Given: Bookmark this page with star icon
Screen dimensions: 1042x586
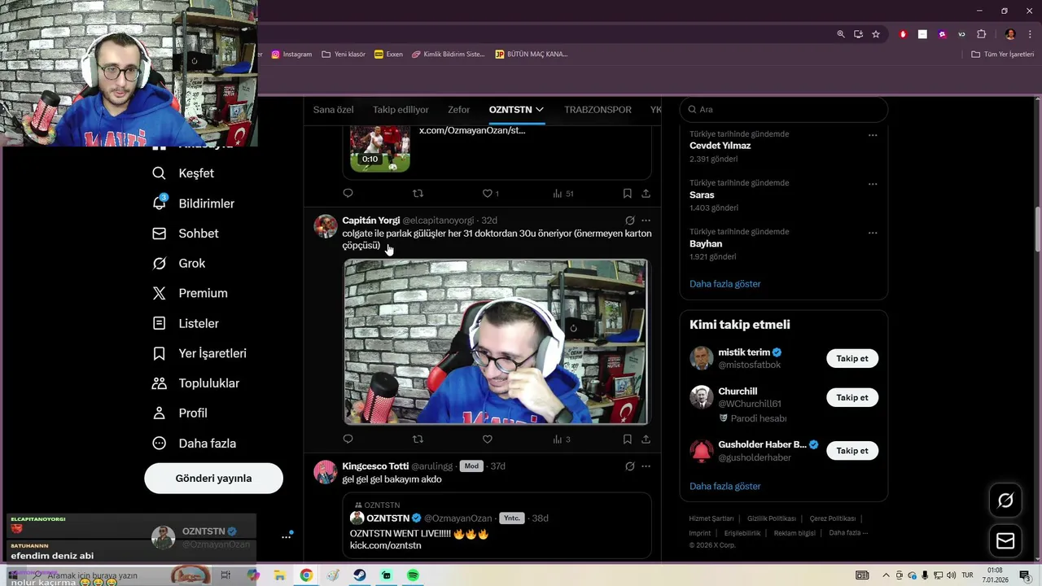Looking at the screenshot, I should pyautogui.click(x=876, y=34).
